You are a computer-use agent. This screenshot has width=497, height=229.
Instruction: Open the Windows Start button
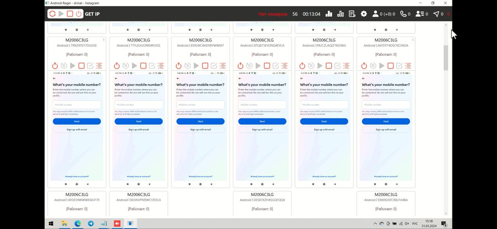[x=51, y=224]
